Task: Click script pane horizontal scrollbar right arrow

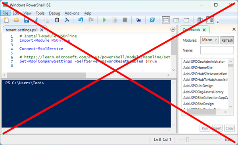Action: 168,75
